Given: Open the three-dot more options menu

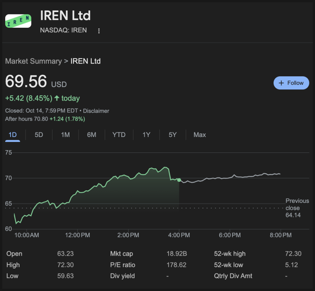Looking at the screenshot, I should click(99, 31).
